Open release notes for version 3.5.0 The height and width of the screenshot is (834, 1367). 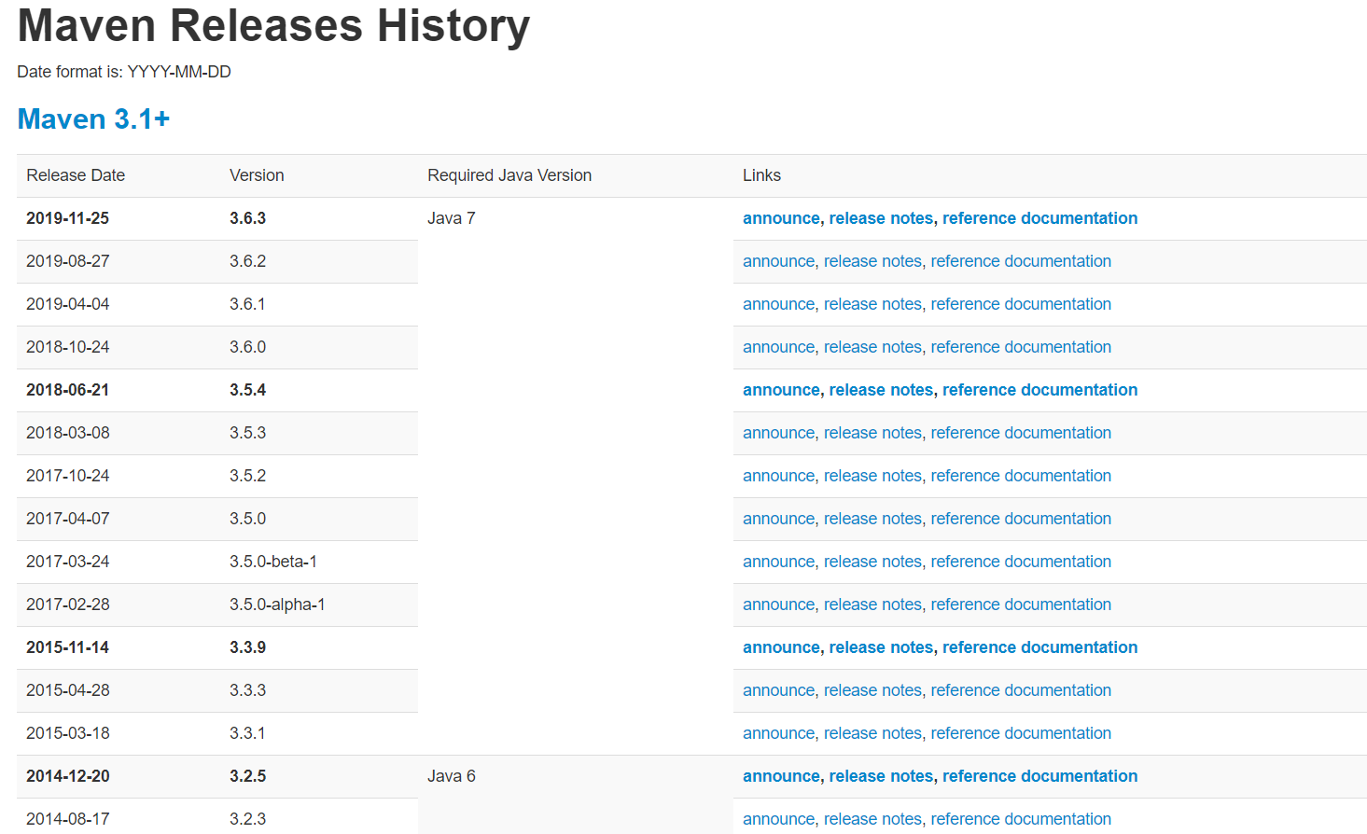(x=872, y=519)
